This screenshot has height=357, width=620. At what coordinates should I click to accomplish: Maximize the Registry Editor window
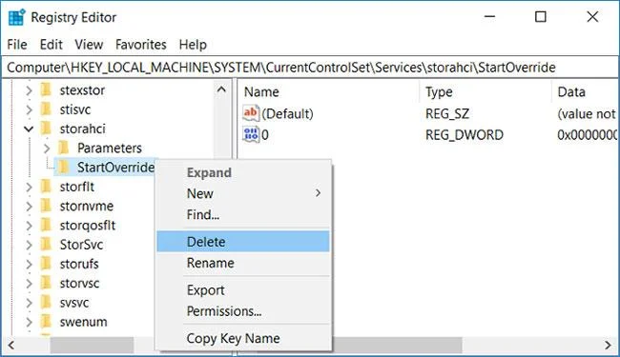pyautogui.click(x=541, y=17)
